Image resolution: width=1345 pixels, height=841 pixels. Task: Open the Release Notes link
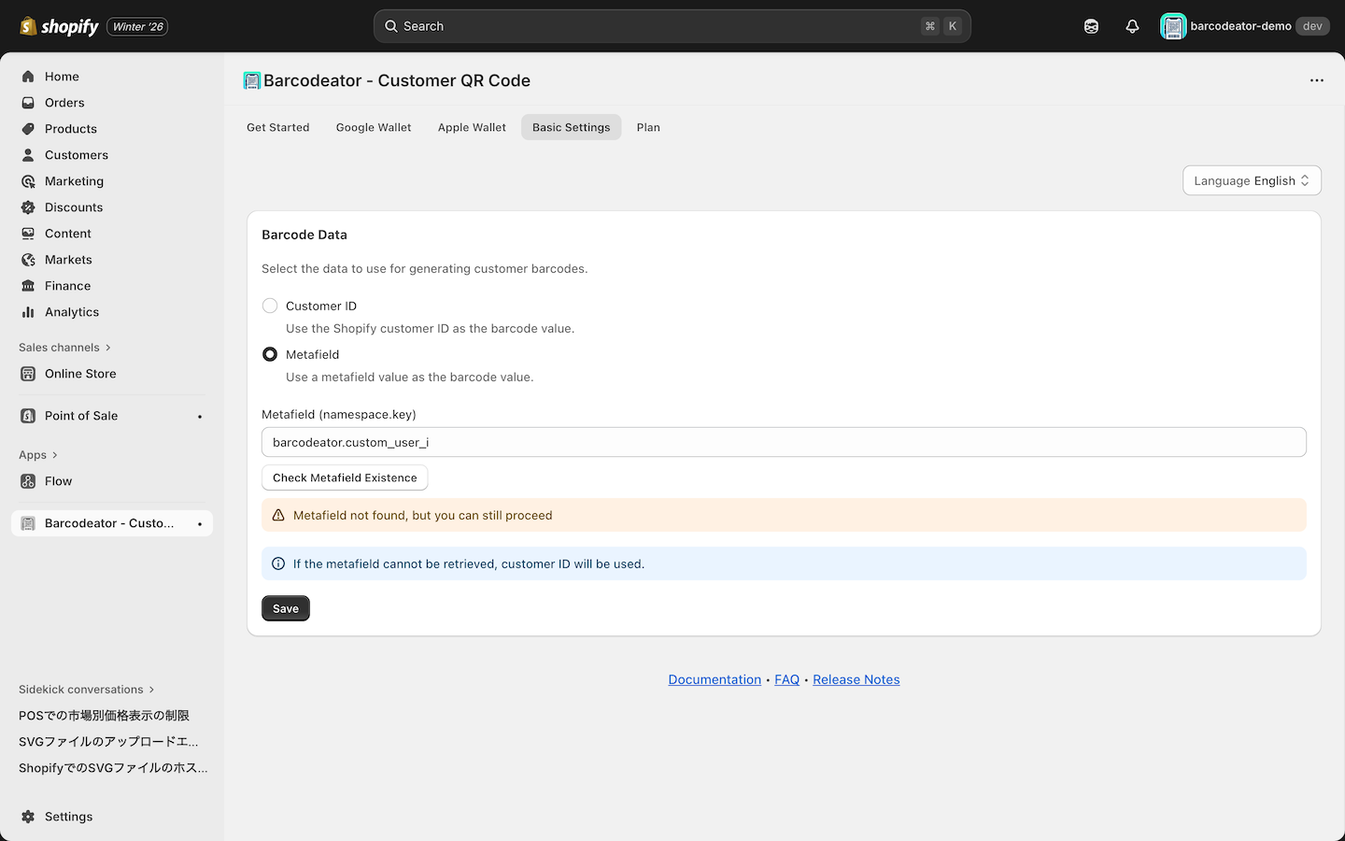(856, 679)
